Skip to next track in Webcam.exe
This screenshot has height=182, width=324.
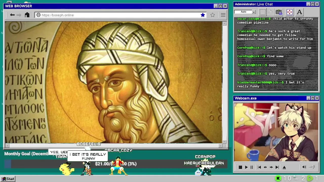click(277, 167)
